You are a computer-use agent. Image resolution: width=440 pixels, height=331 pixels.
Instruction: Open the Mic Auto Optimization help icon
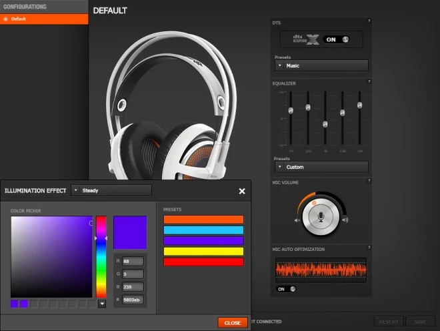[x=369, y=249]
